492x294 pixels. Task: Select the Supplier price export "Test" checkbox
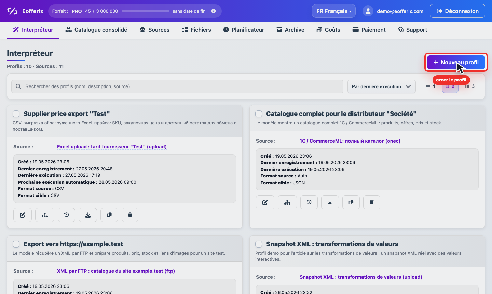click(x=16, y=114)
